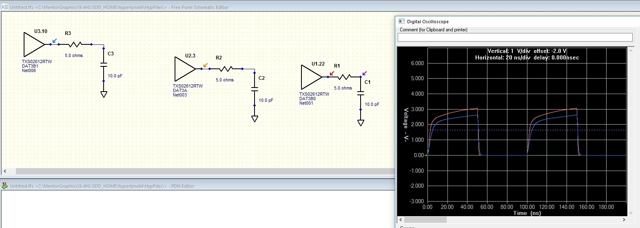The width and height of the screenshot is (640, 228).
Task: Select resistor R1 symbol
Action: coord(345,77)
